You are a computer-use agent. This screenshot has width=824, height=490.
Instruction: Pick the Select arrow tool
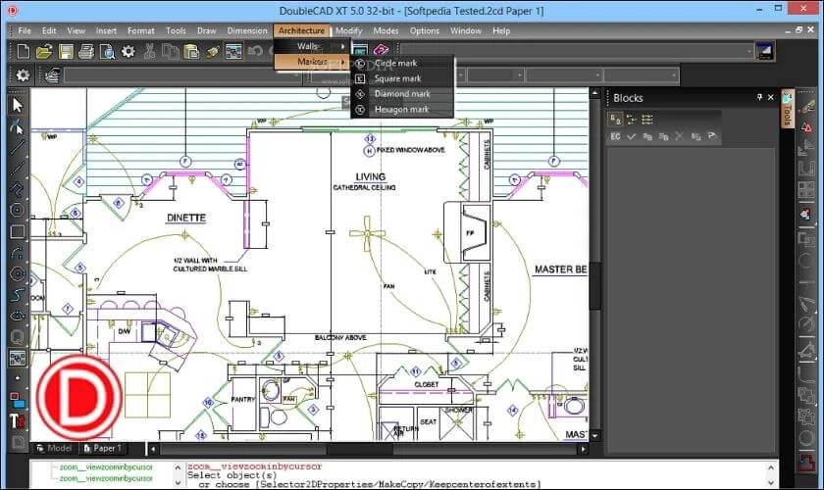click(x=18, y=105)
